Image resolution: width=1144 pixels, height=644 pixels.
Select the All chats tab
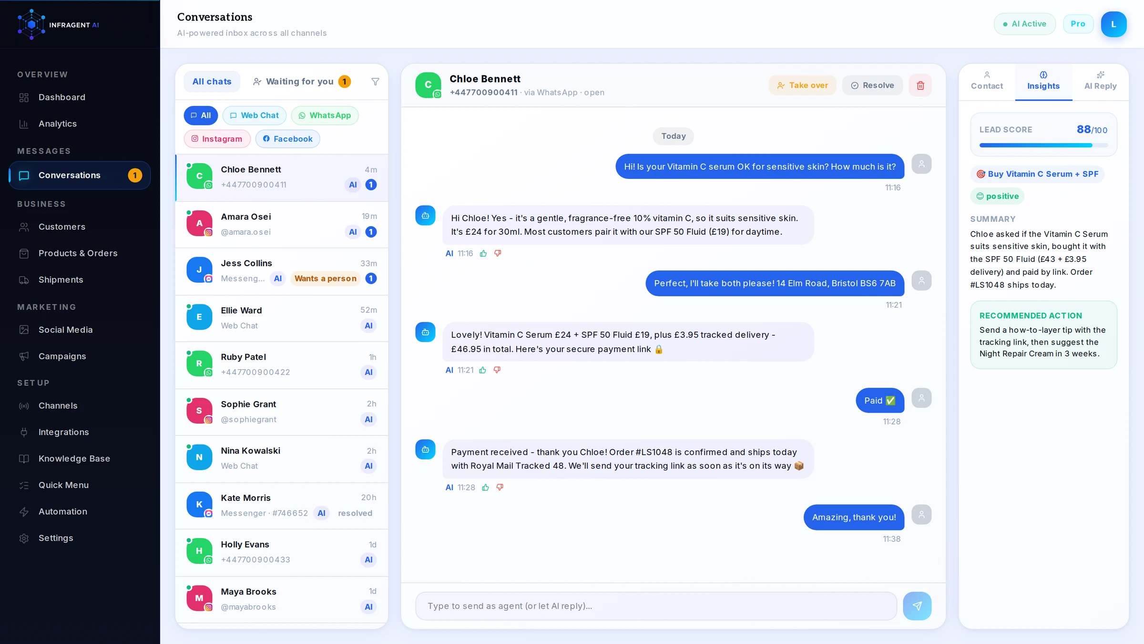click(x=212, y=82)
